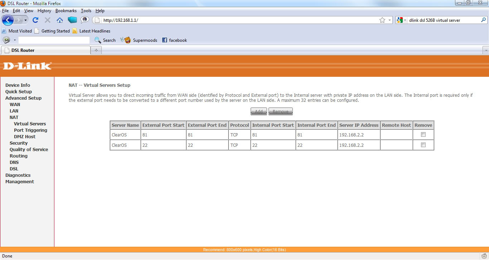Image resolution: width=489 pixels, height=260 pixels.
Task: Check the Remove checkbox for port 22 entry
Action: coord(423,145)
